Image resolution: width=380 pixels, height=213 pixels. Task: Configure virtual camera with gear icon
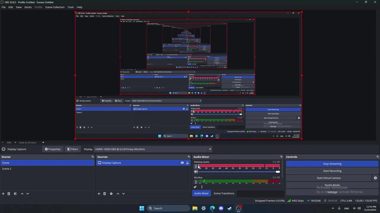click(x=375, y=178)
